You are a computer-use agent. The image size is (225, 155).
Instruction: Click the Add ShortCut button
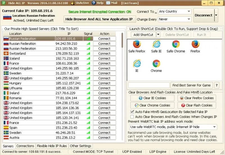(x=143, y=35)
